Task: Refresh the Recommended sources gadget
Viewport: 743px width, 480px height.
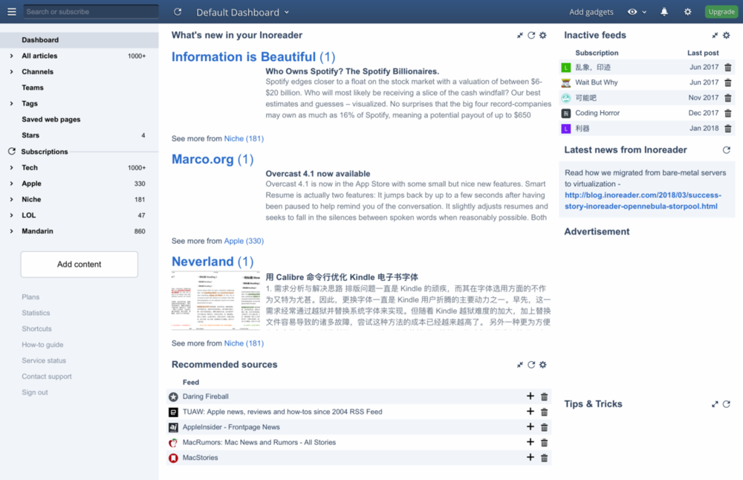Action: [x=531, y=364]
